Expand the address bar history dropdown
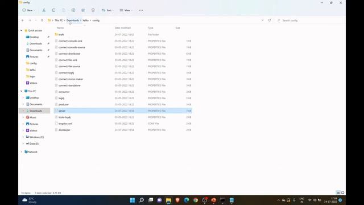Image resolution: width=364 pixels, height=205 pixels. click(263, 20)
